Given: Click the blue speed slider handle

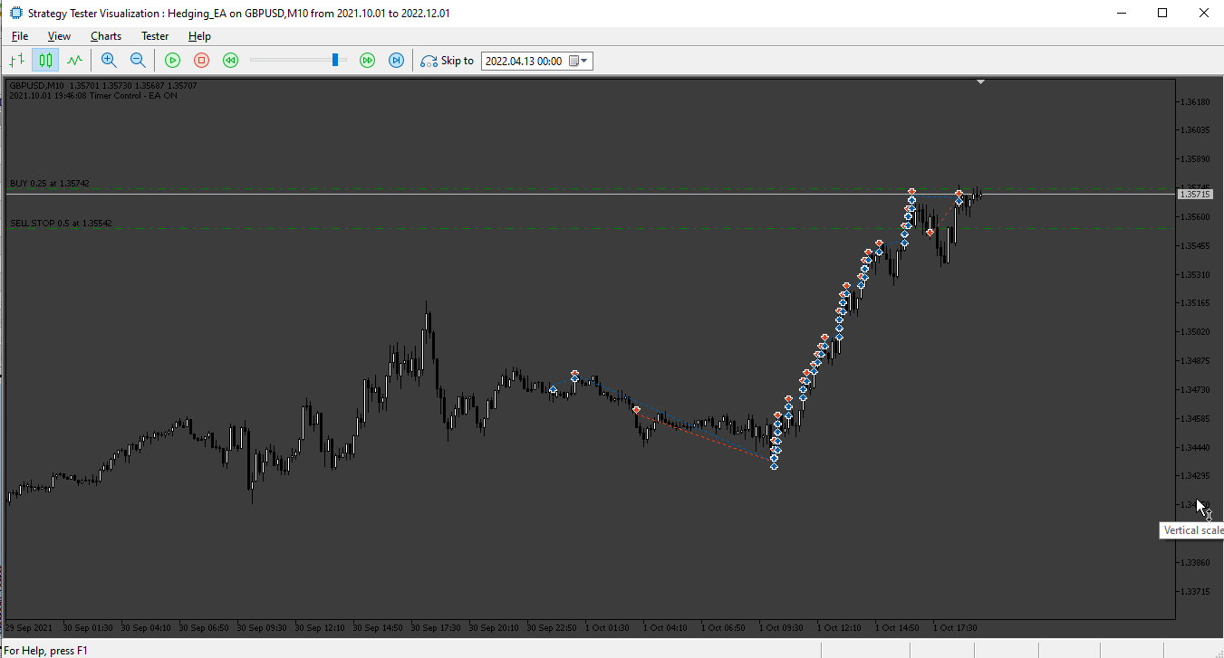Looking at the screenshot, I should [x=335, y=60].
